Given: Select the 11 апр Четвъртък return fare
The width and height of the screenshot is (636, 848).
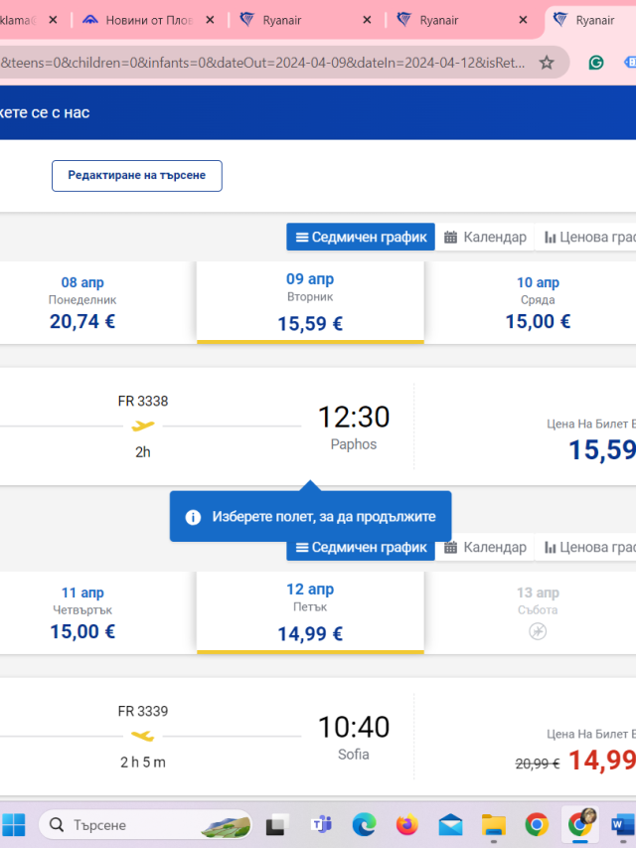Looking at the screenshot, I should 82,612.
